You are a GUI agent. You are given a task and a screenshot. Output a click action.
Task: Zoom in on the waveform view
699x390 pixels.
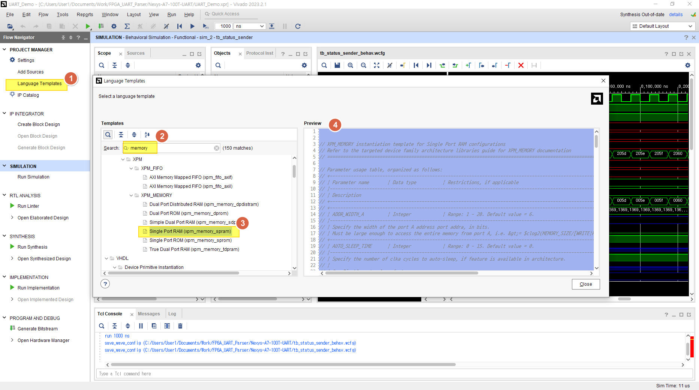click(350, 65)
